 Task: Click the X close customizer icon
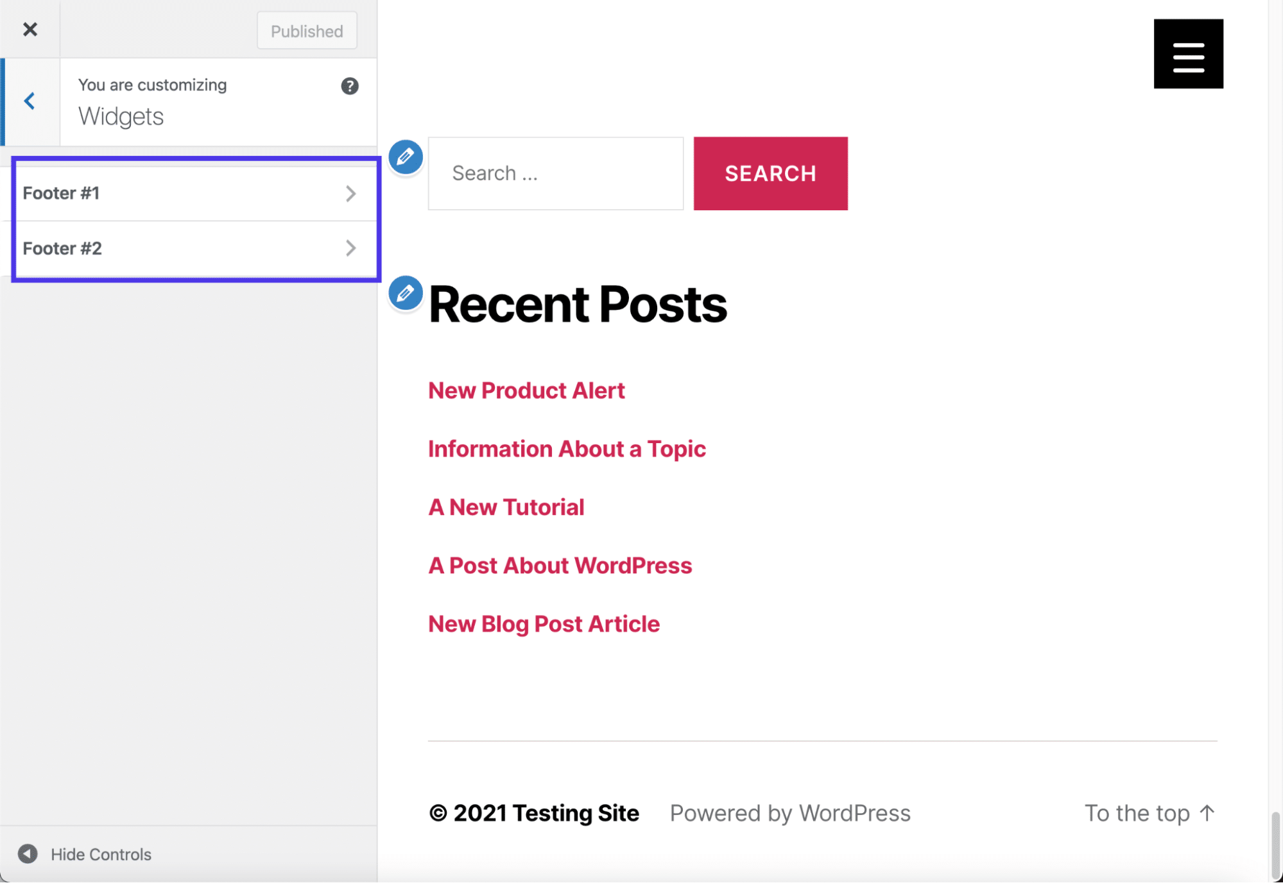pos(30,28)
